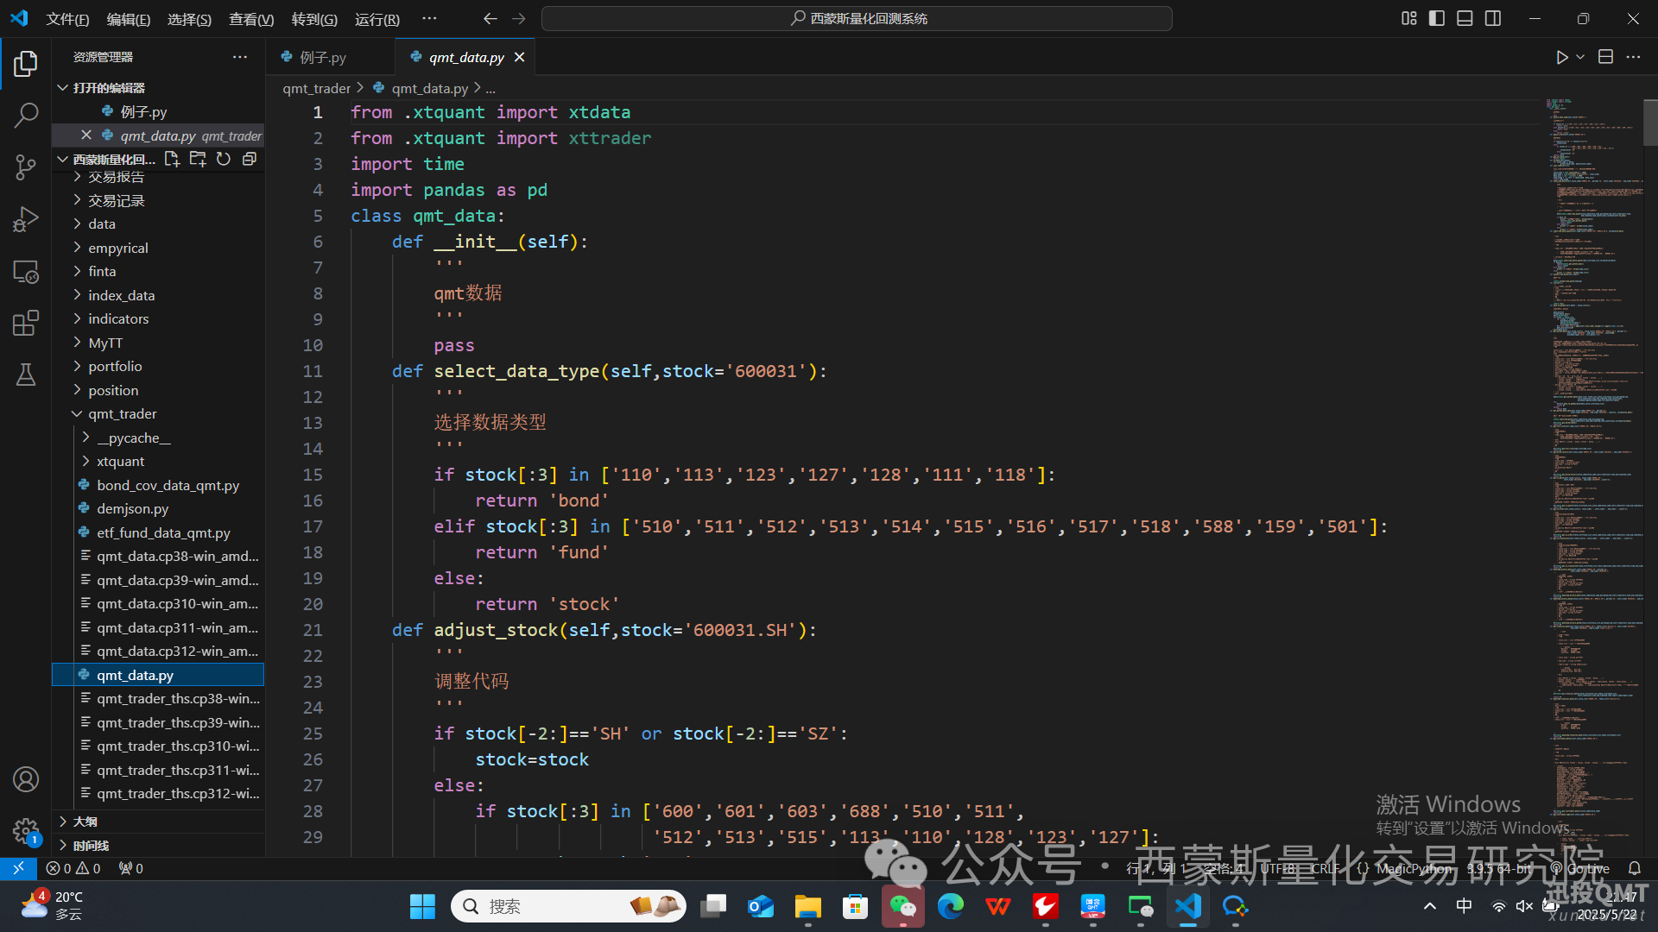Screen dimensions: 1658x932
Task: Toggle primary side bar visibility
Action: [1437, 18]
